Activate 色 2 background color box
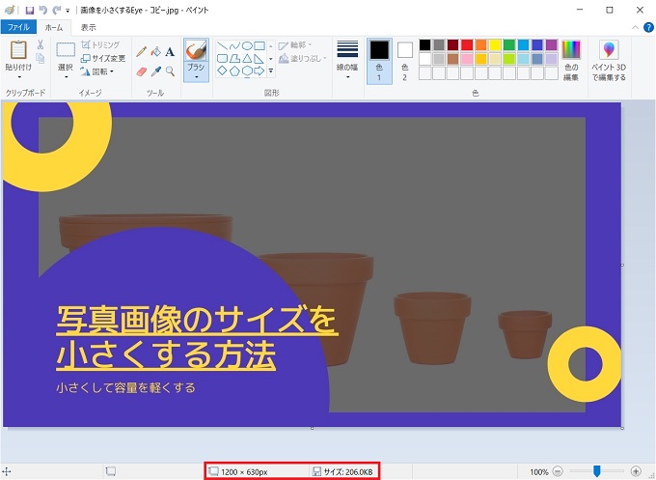This screenshot has width=656, height=480. click(x=404, y=60)
